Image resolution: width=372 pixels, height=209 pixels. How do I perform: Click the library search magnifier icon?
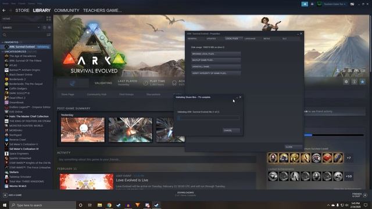[4, 35]
